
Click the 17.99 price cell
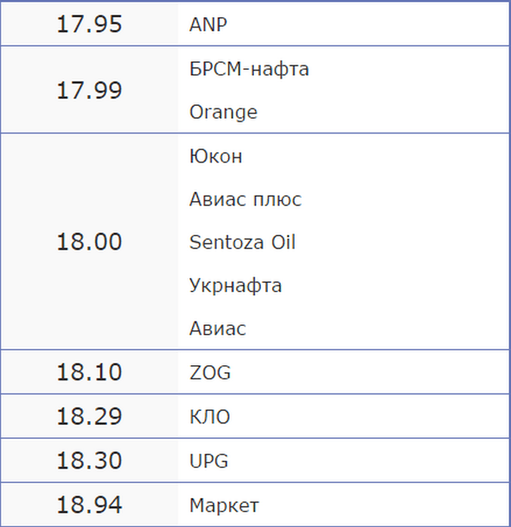point(90,90)
